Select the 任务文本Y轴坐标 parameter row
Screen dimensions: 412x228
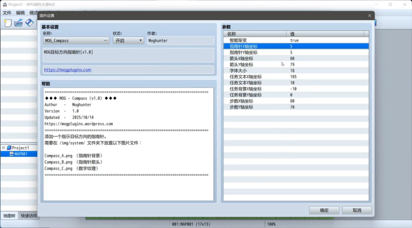click(296, 83)
